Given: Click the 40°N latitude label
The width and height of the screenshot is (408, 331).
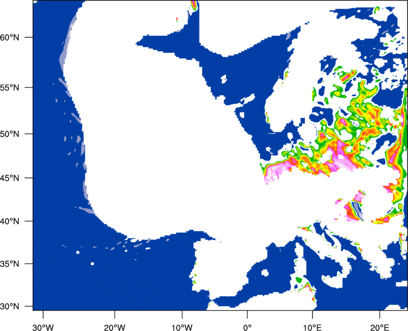Looking at the screenshot, I should (x=10, y=221).
